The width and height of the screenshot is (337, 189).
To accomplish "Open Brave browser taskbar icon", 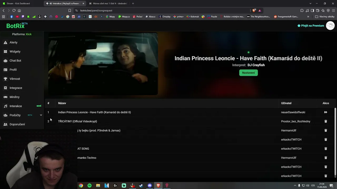I will [158, 186].
